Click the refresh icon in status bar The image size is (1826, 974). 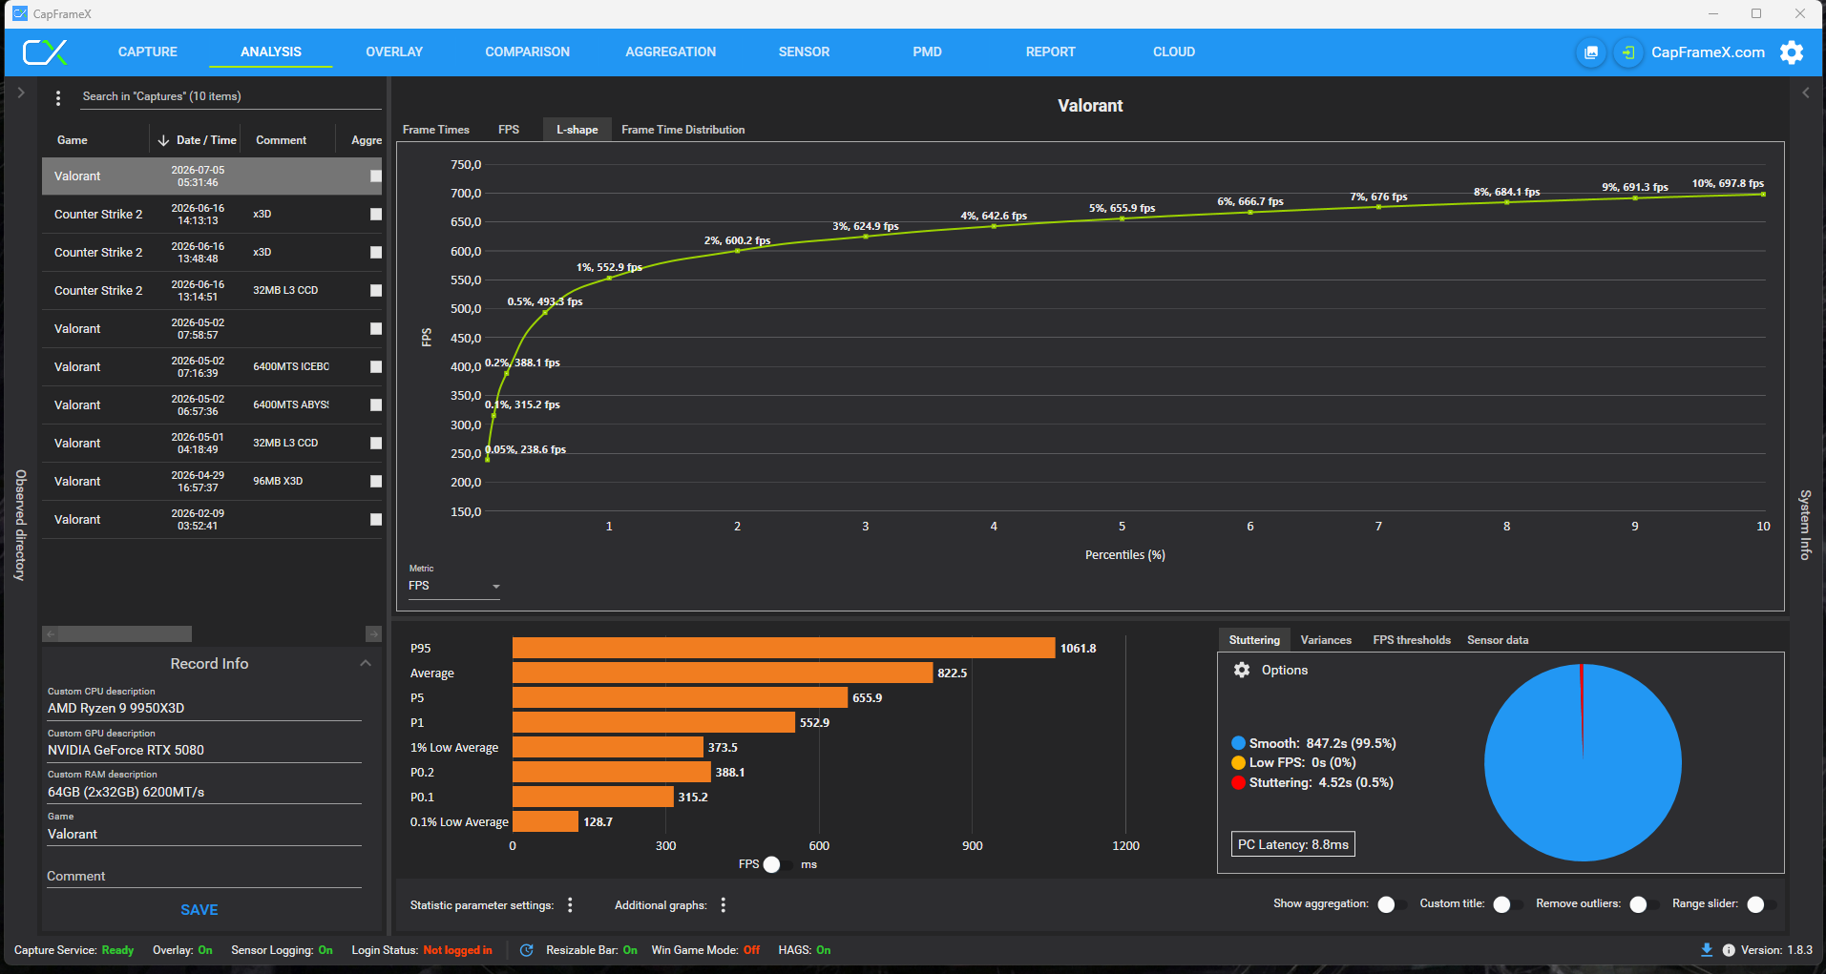tap(526, 950)
